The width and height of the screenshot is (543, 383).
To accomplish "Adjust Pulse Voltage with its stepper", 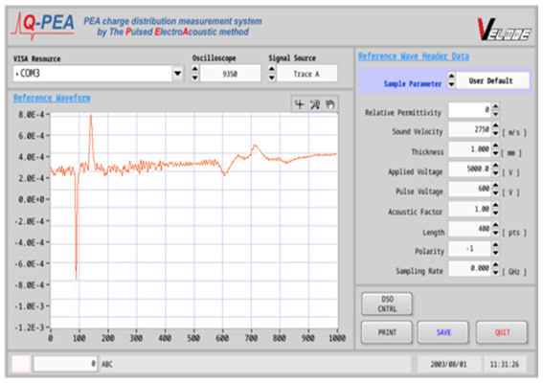I will [495, 189].
